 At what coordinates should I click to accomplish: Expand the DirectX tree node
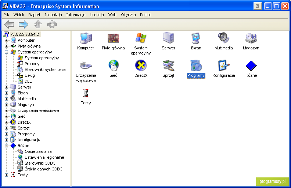pos(6,122)
